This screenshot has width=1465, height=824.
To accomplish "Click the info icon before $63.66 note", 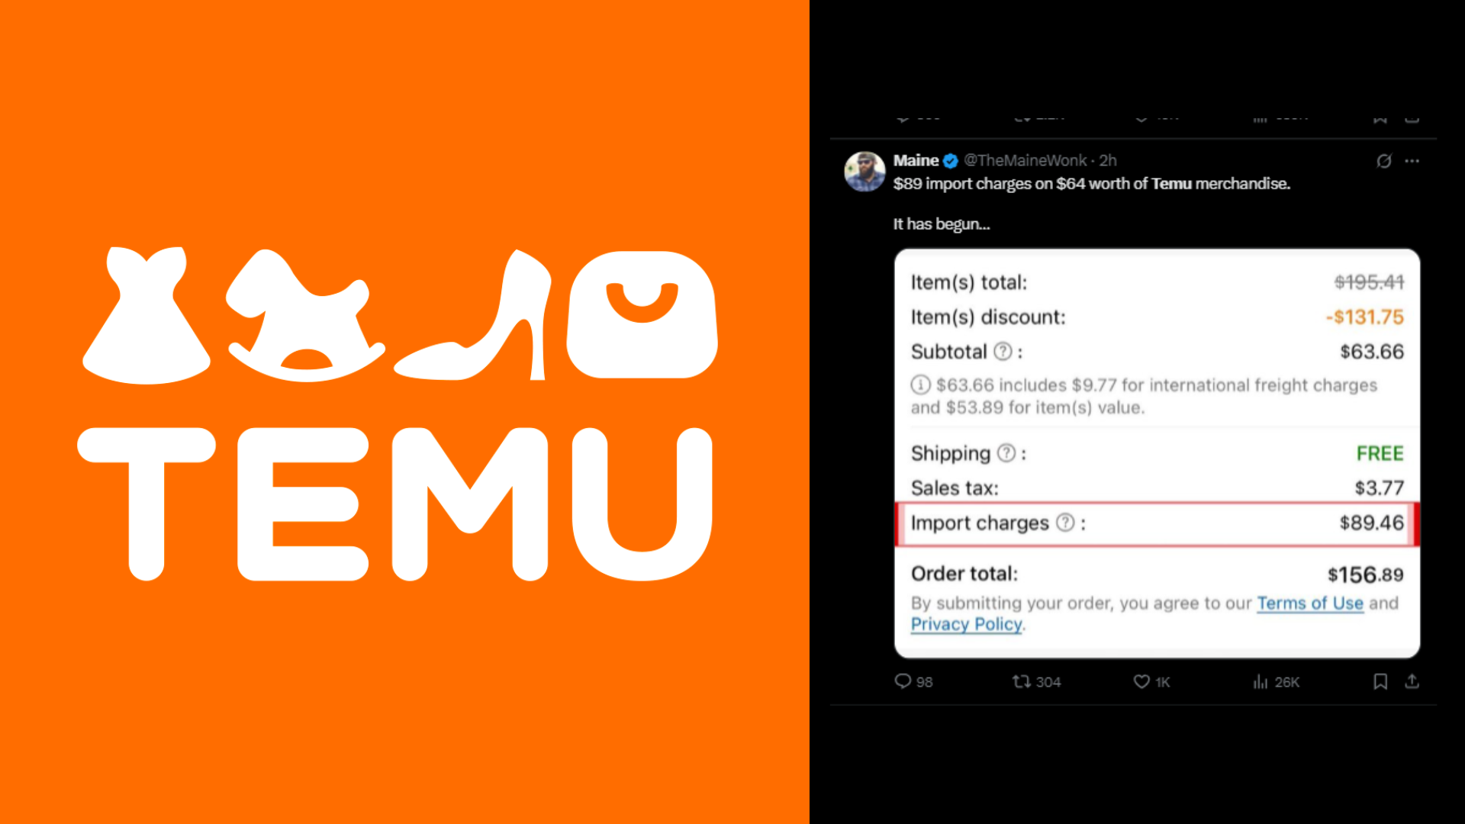I will (920, 385).
